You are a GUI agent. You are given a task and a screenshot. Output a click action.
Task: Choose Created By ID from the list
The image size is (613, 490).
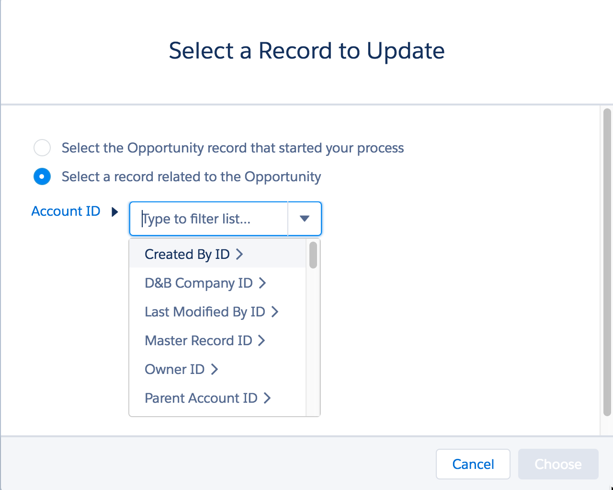pyautogui.click(x=187, y=254)
